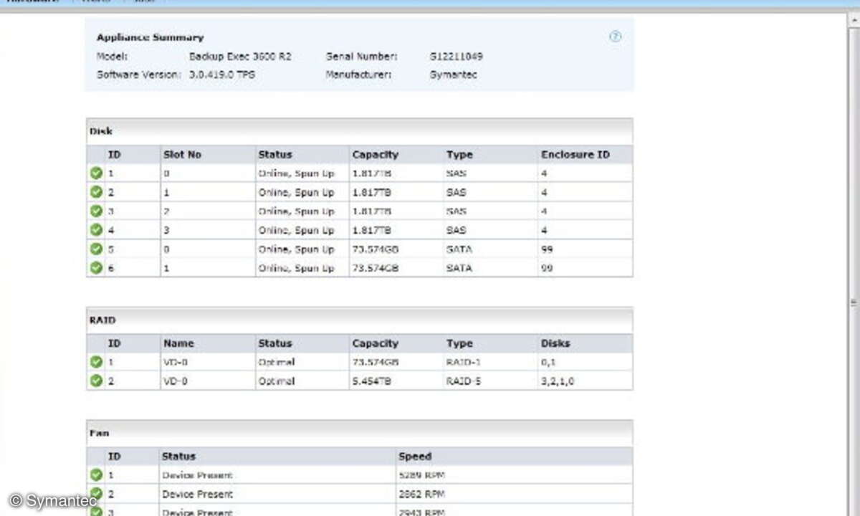Select Device Present status of fan 1
The height and width of the screenshot is (516, 860).
tap(197, 474)
